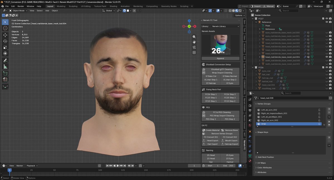This screenshot has width=334, height=180.
Task: Open the CONVERT TOOL sidebar tab
Action: (244, 87)
